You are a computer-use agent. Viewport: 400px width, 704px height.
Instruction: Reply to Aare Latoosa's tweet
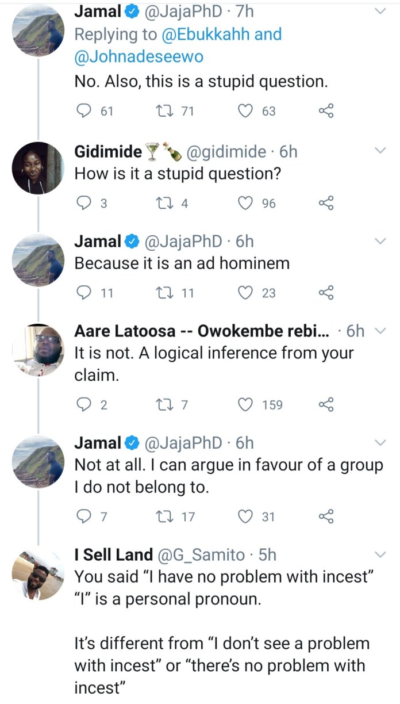click(84, 405)
